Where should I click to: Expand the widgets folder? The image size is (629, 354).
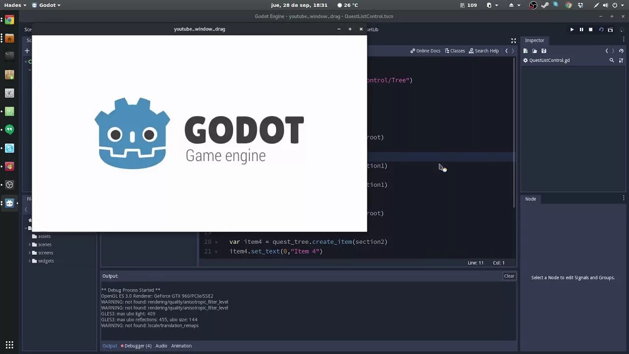[29, 261]
